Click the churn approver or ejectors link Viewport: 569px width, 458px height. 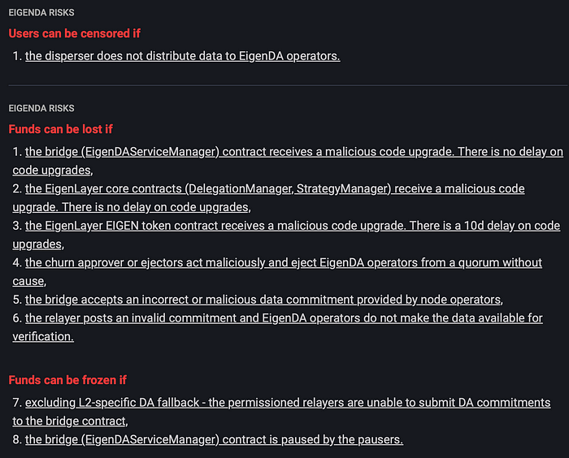(283, 263)
